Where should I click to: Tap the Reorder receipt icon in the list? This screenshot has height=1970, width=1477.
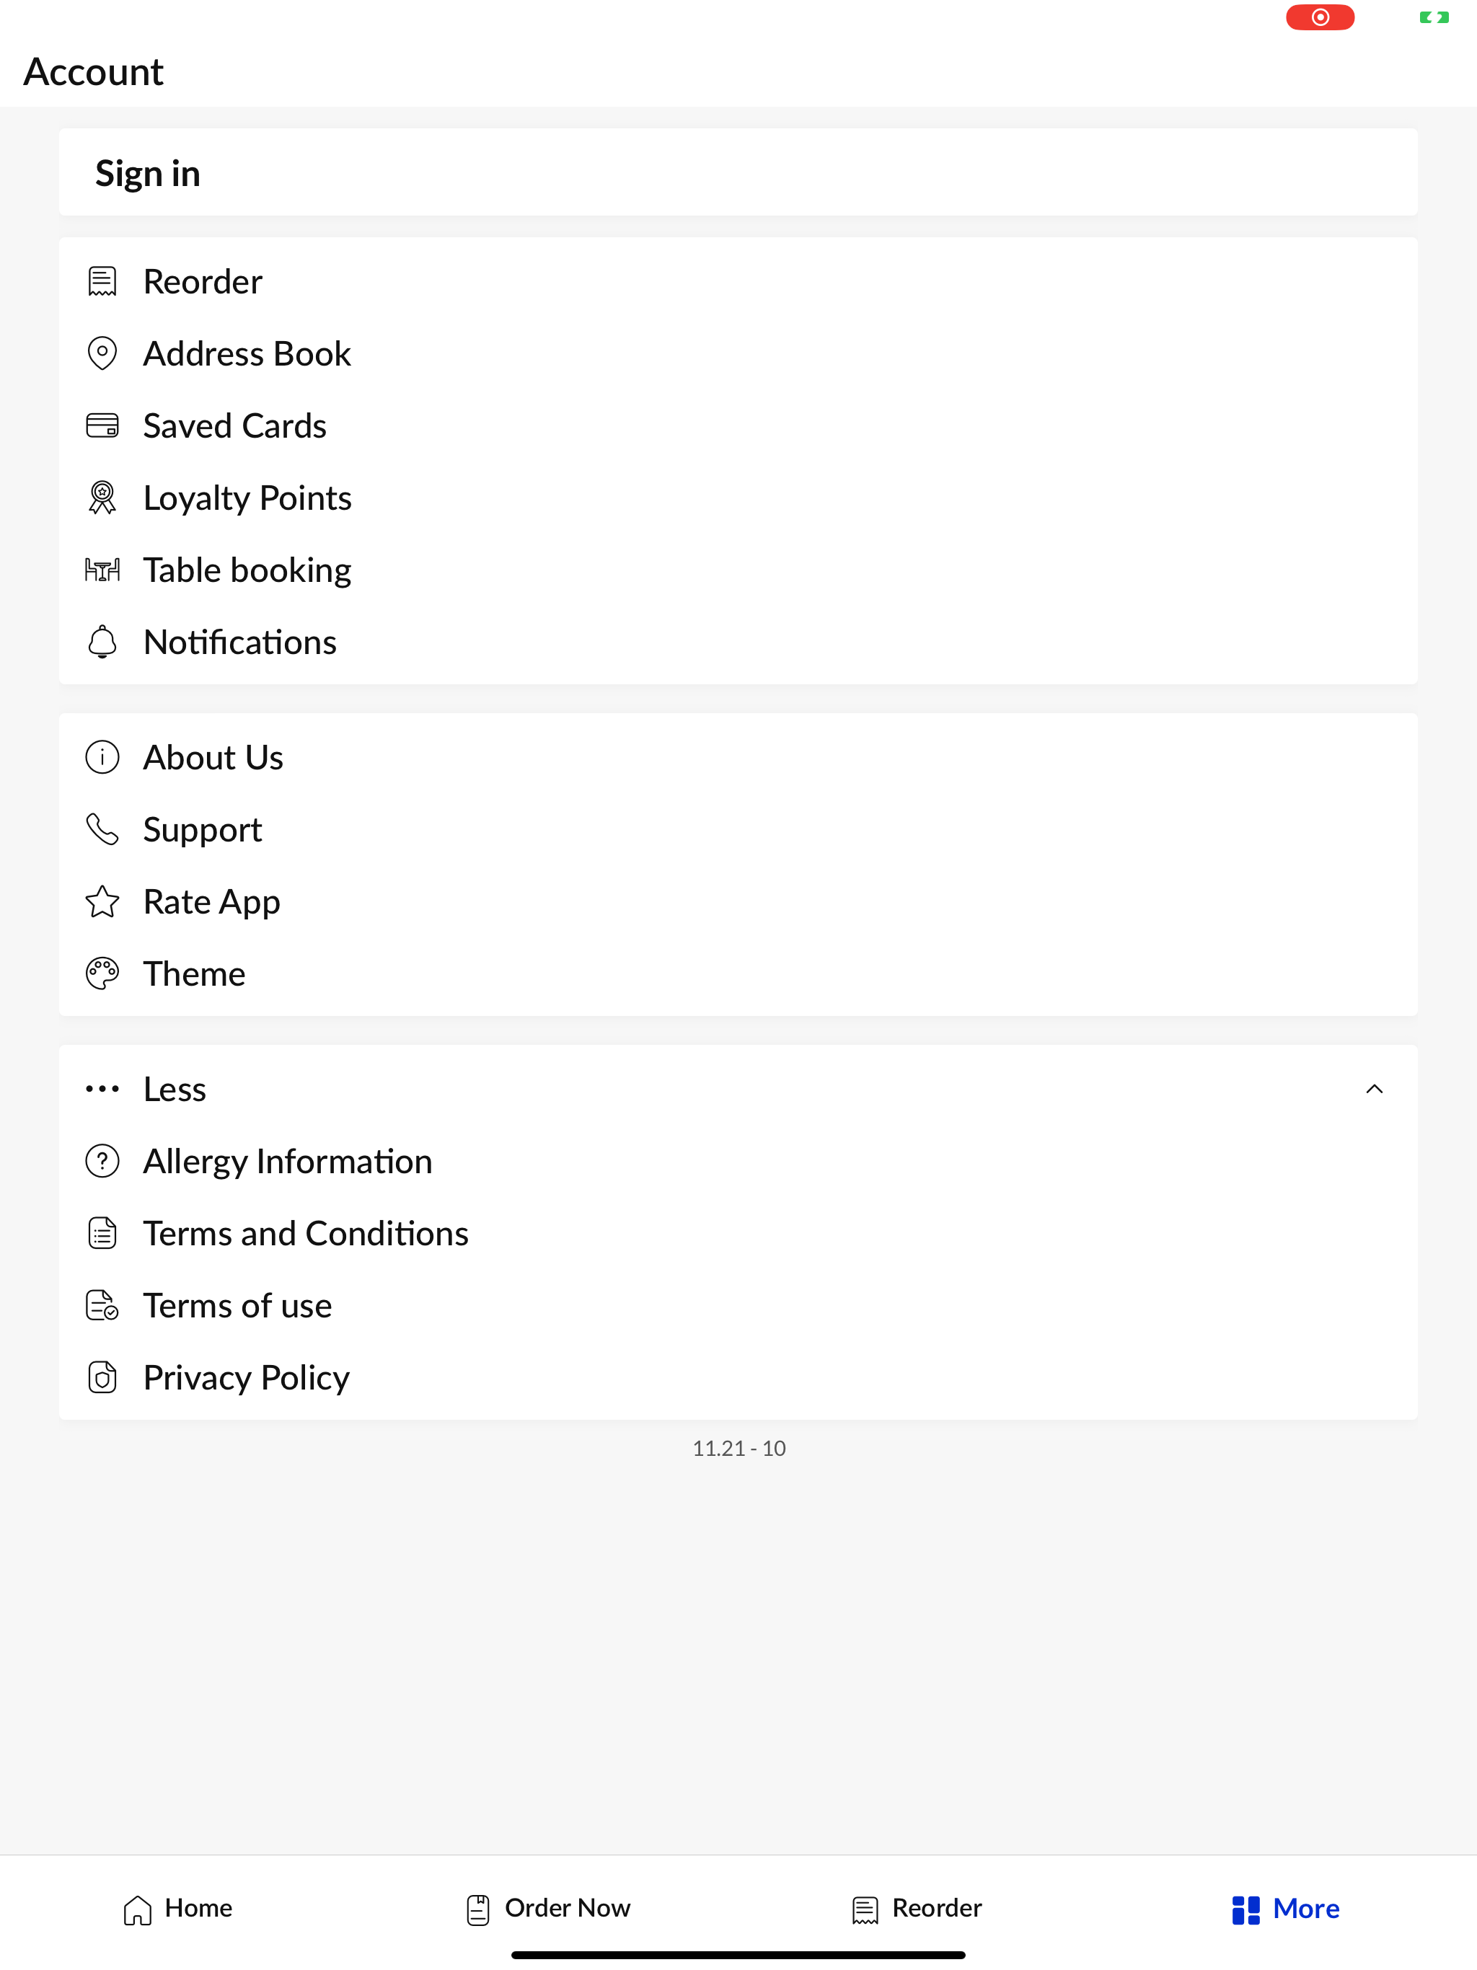point(102,281)
